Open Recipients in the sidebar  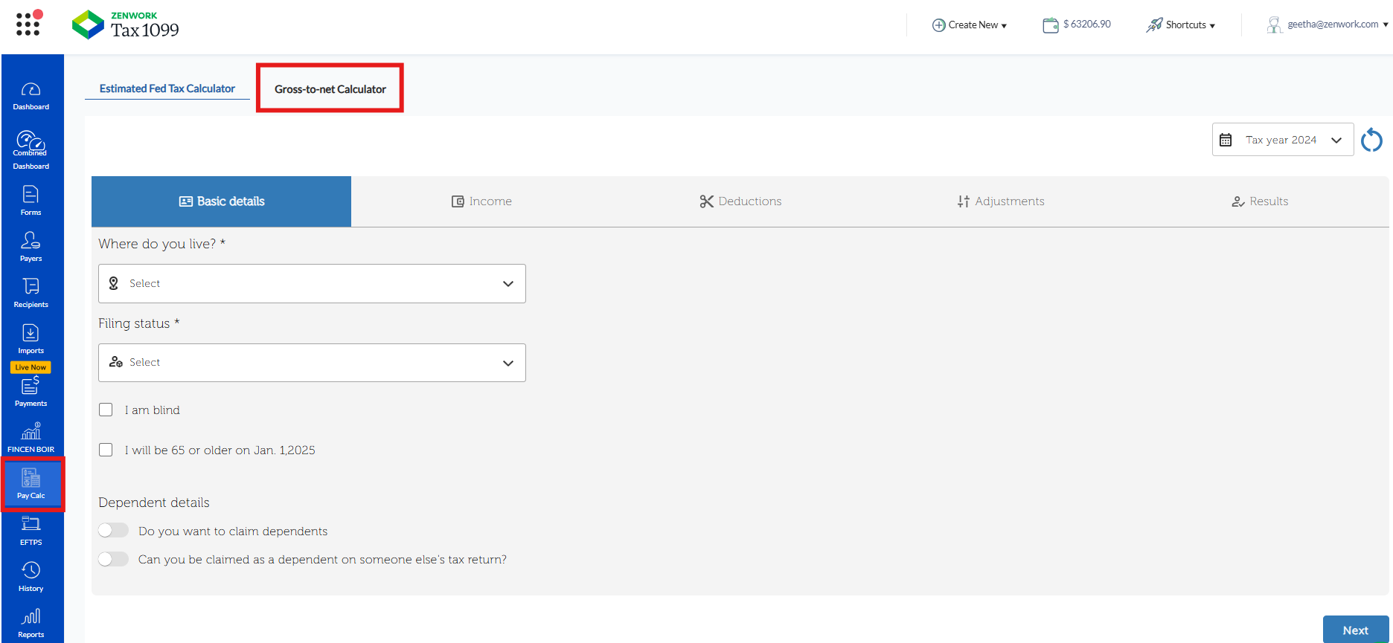31,293
